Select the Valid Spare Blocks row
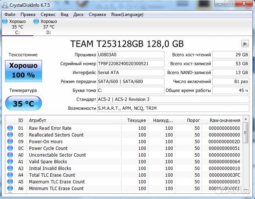The height and width of the screenshot is (199, 255). pos(124,161)
